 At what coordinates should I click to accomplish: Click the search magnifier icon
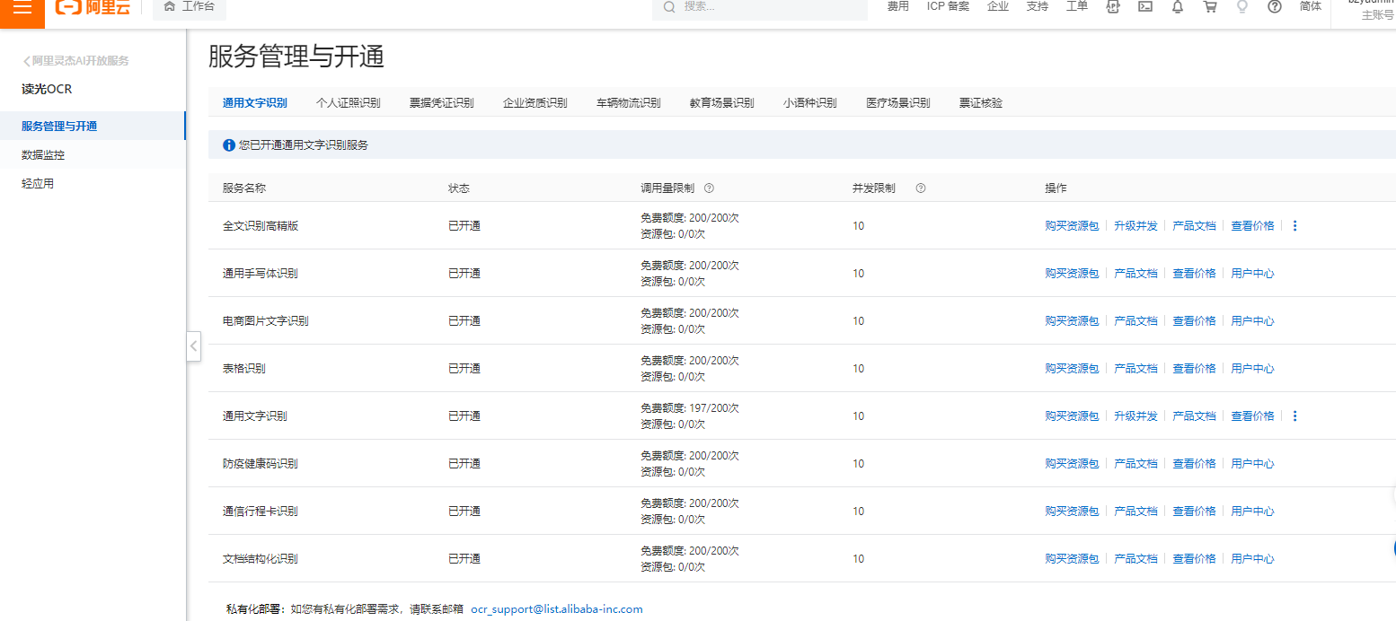(x=669, y=7)
